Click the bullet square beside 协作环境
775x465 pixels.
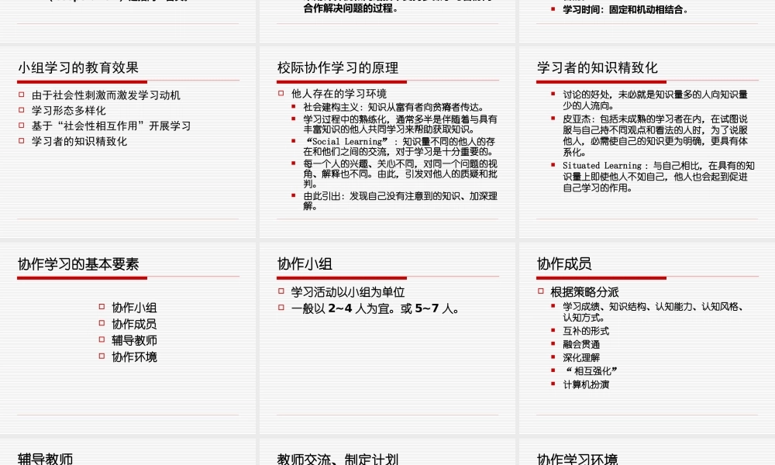[x=100, y=357]
